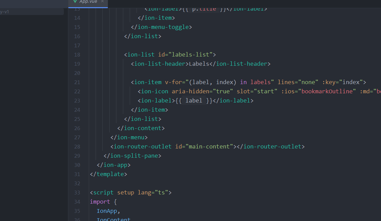Image resolution: width=381 pixels, height=221 pixels.
Task: Click the closing ion-item tag on line 24
Action: point(150,110)
